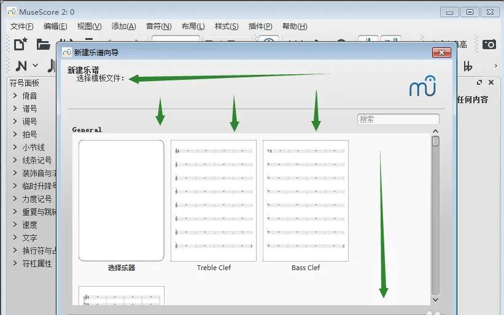Click the Open file folder icon
This screenshot has width=504, height=315.
click(x=43, y=44)
